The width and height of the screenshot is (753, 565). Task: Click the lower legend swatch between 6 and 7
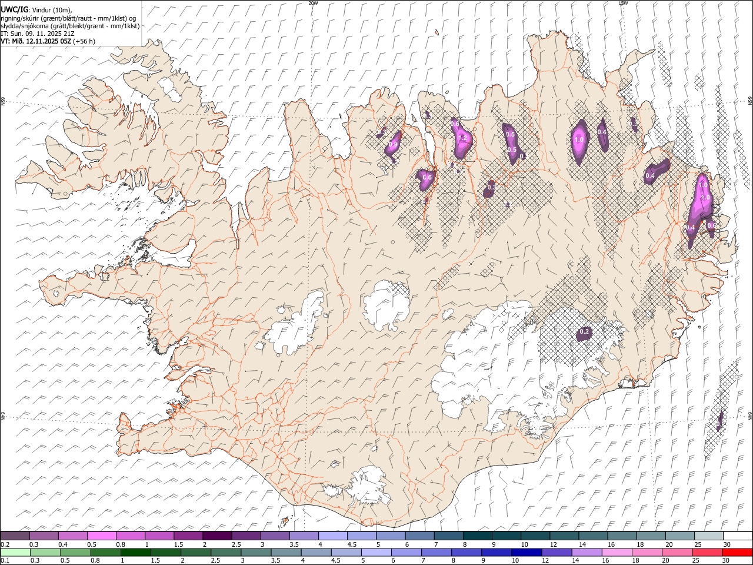pos(406,552)
